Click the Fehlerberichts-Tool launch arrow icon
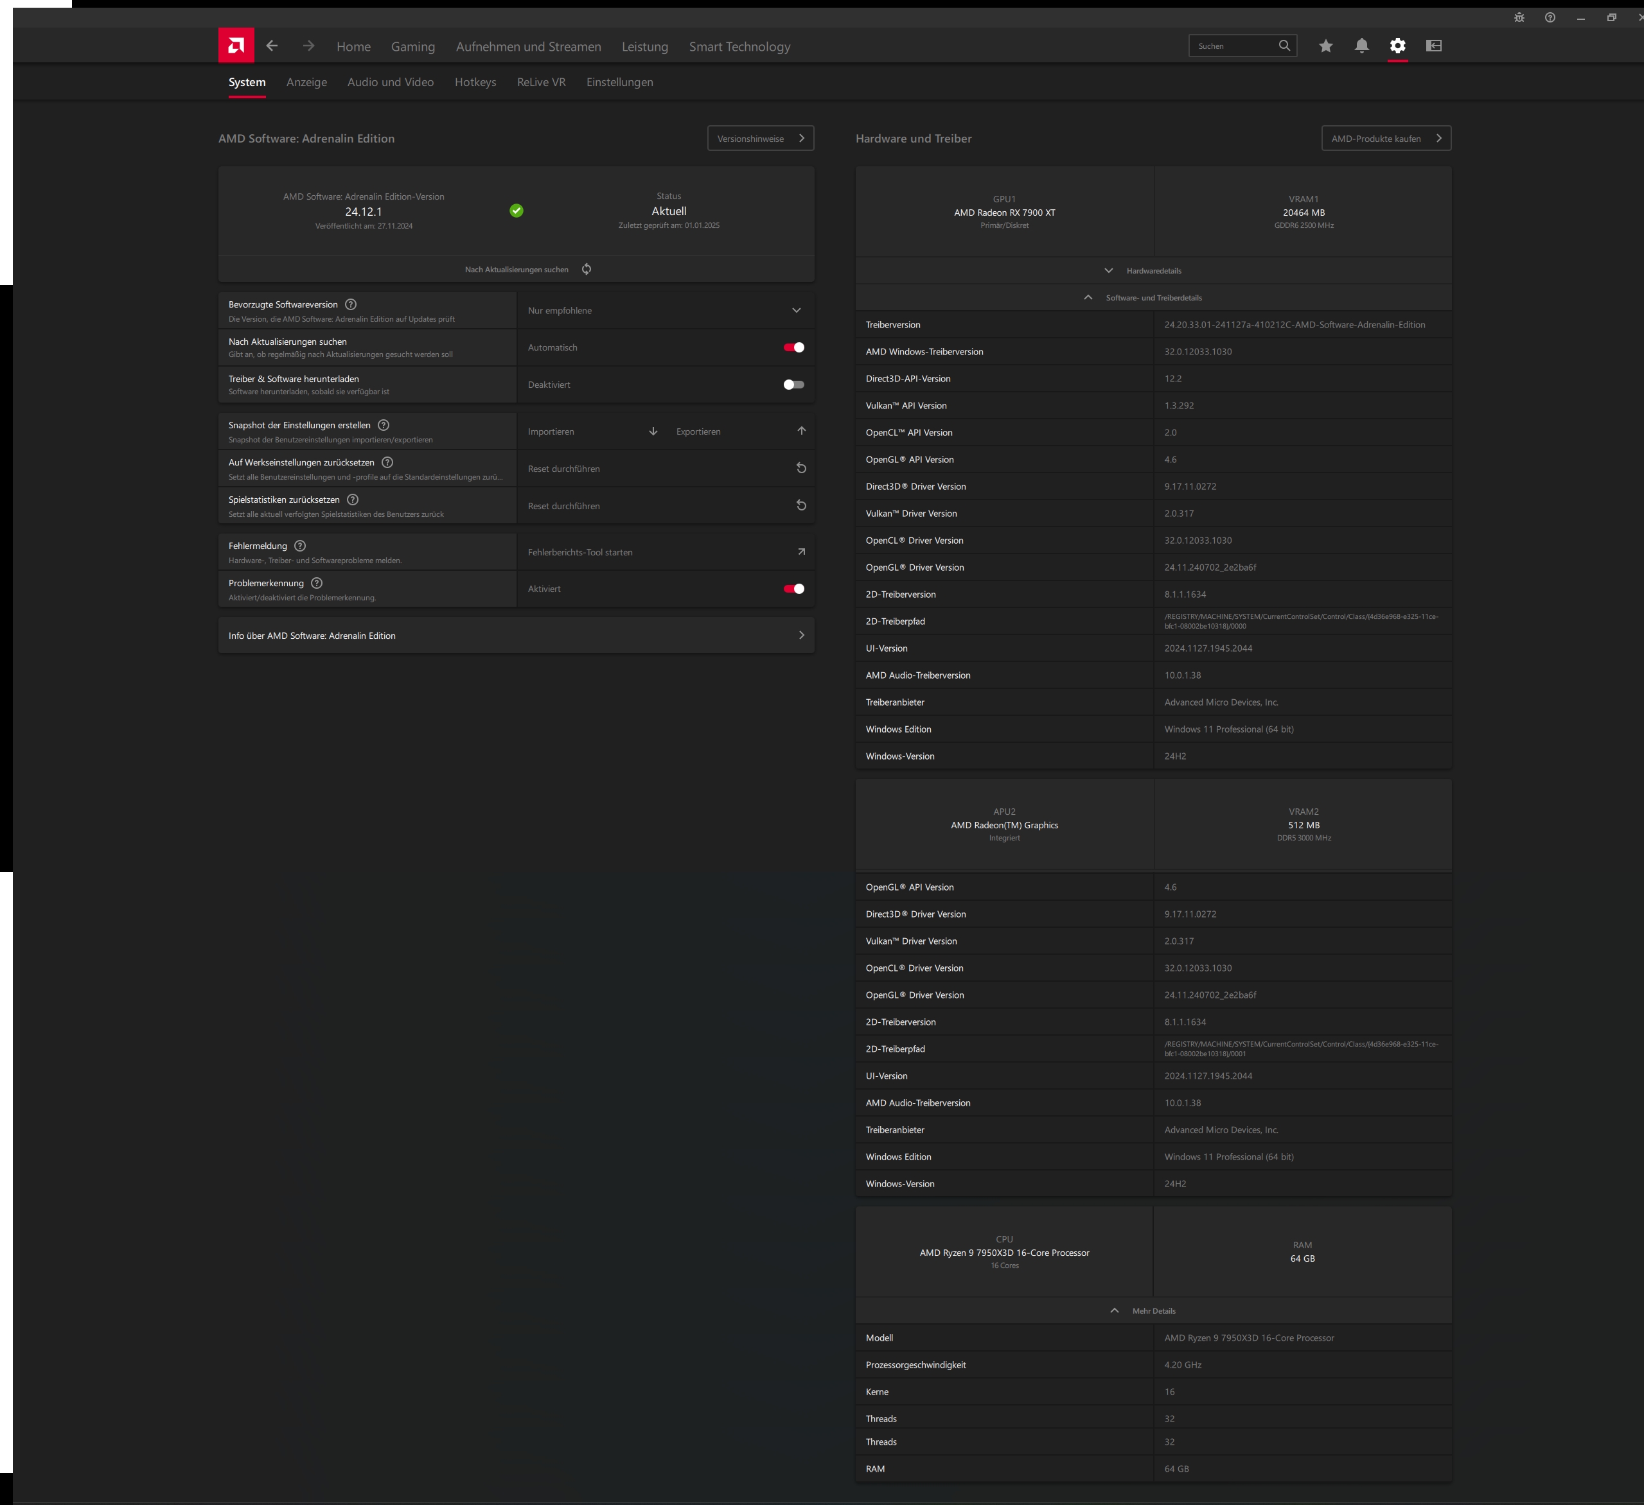Viewport: 1644px width, 1505px height. [800, 552]
